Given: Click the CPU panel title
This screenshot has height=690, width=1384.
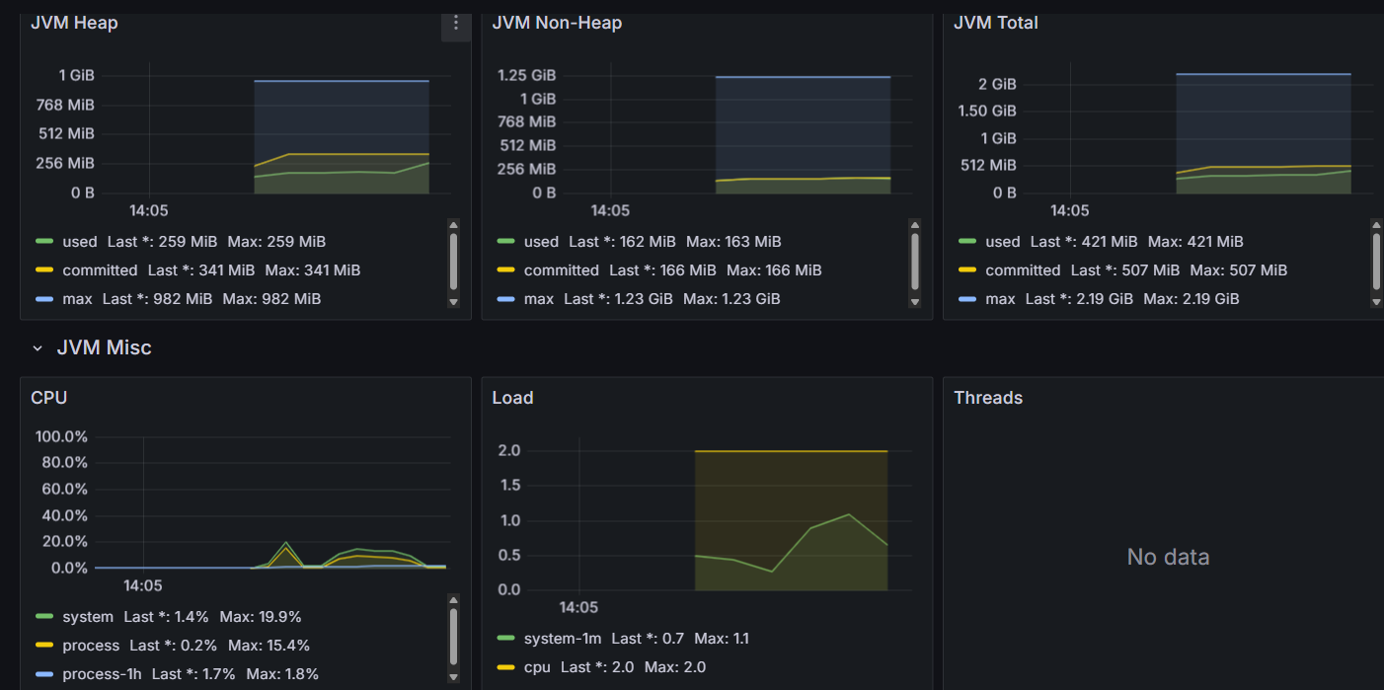Looking at the screenshot, I should pyautogui.click(x=49, y=398).
